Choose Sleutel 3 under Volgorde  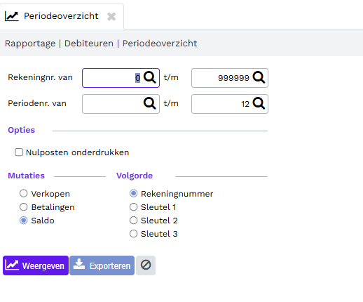[133, 234]
